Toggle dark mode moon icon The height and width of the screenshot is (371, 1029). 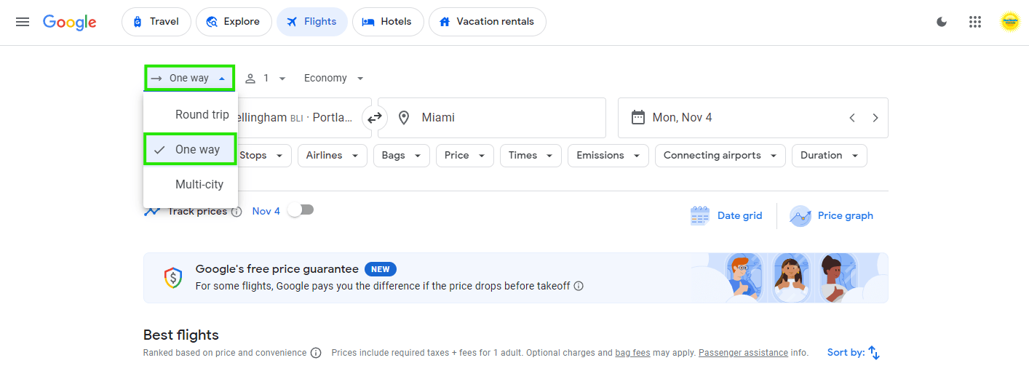942,22
